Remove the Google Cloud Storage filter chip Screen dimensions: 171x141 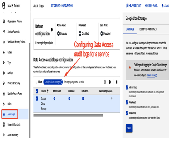(61, 82)
